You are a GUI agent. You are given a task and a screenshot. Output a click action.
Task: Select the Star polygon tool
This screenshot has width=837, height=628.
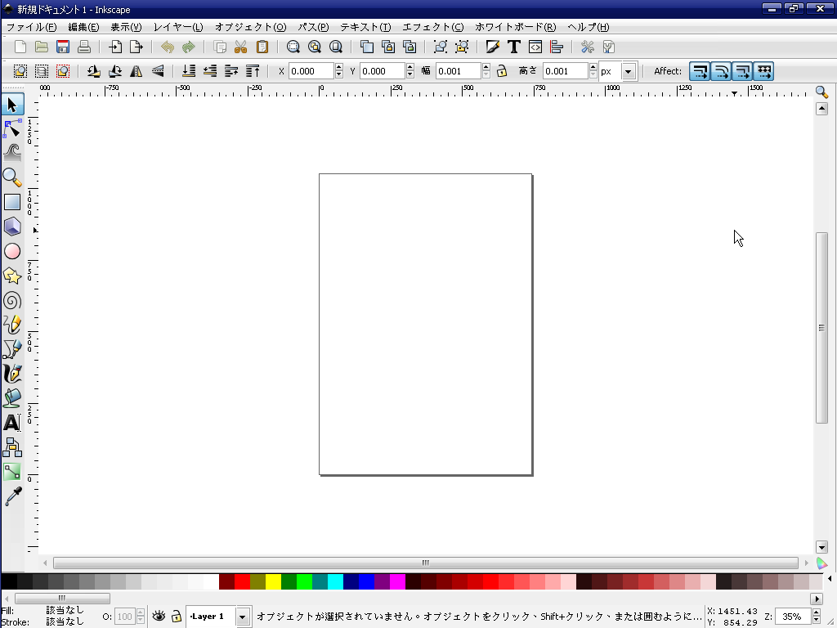click(x=12, y=276)
